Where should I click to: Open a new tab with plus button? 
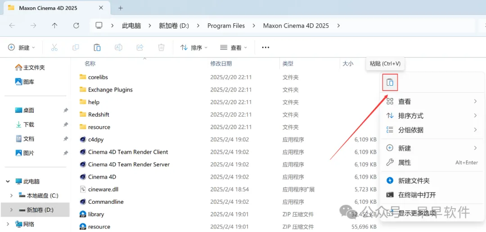pos(121,8)
